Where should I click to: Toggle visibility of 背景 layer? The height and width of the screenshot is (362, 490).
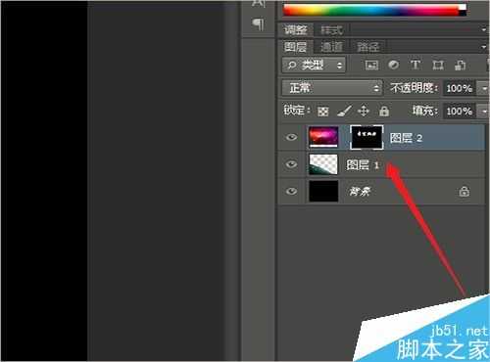[x=291, y=191]
